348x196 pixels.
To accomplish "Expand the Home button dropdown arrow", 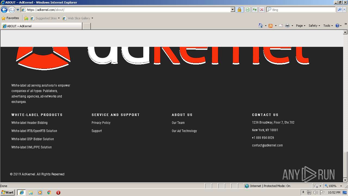I will [266, 26].
